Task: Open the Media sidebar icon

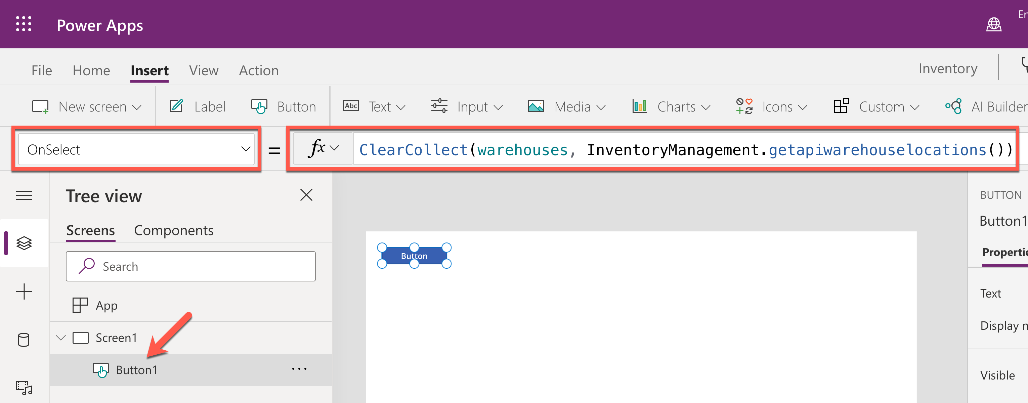Action: click(24, 388)
